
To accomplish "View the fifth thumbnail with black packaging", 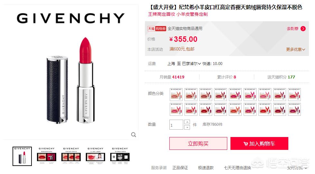I will [x=120, y=156].
